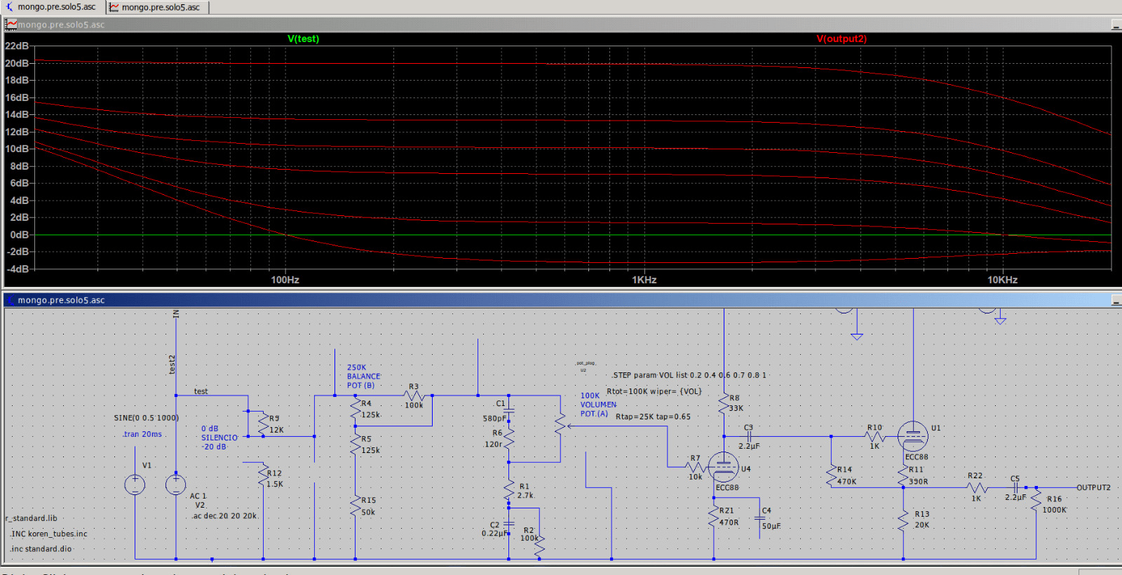Select resistor R3 100k
The width and height of the screenshot is (1122, 575).
pos(414,395)
